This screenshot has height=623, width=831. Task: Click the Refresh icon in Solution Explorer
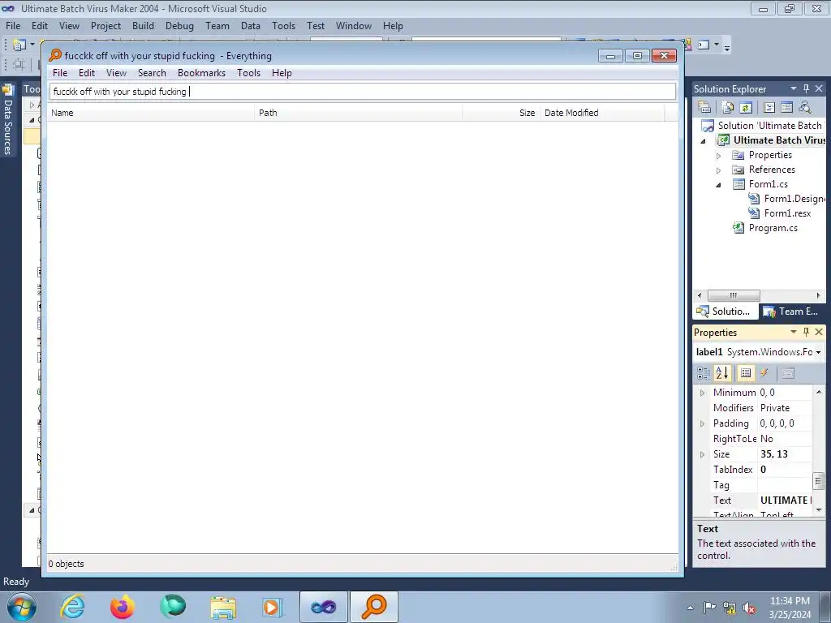(x=746, y=107)
